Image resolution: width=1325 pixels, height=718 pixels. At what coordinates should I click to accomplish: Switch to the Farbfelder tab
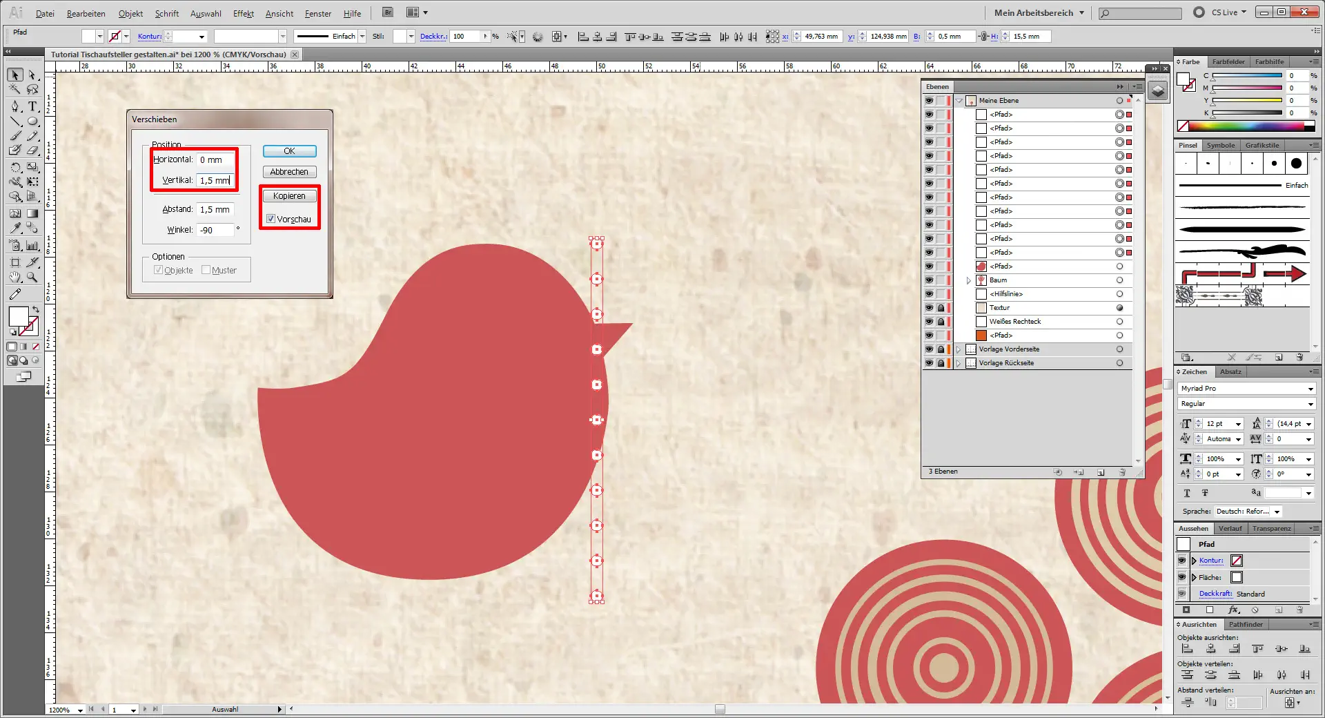click(1228, 62)
